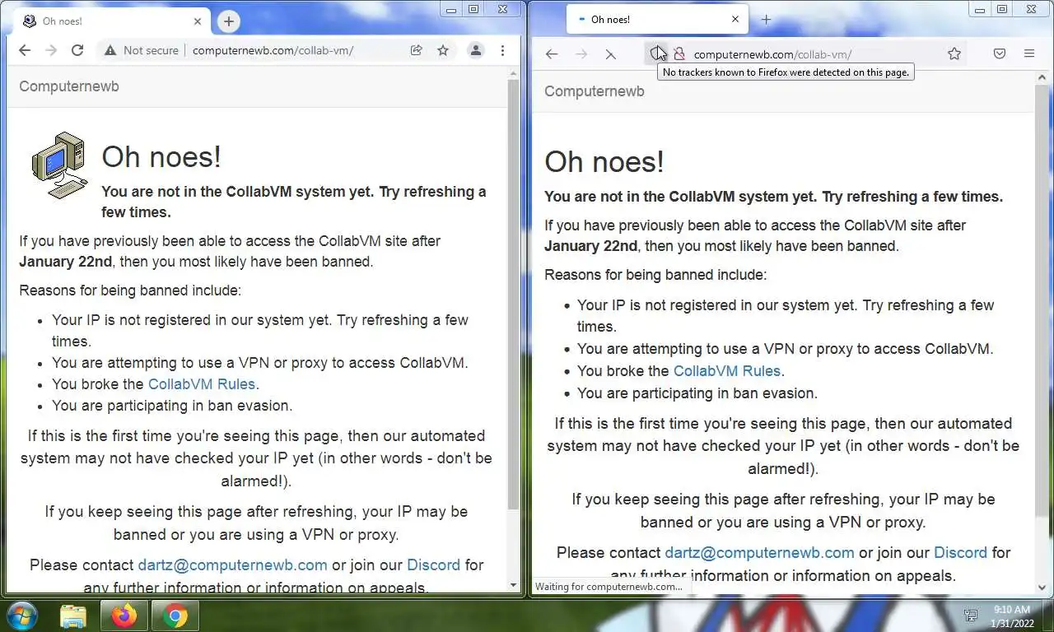
Task: Bookmark this page with Chrome's star
Action: pos(443,50)
